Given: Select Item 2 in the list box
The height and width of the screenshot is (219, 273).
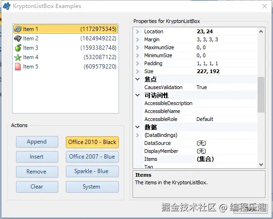Looking at the screenshot, I should tap(65, 38).
